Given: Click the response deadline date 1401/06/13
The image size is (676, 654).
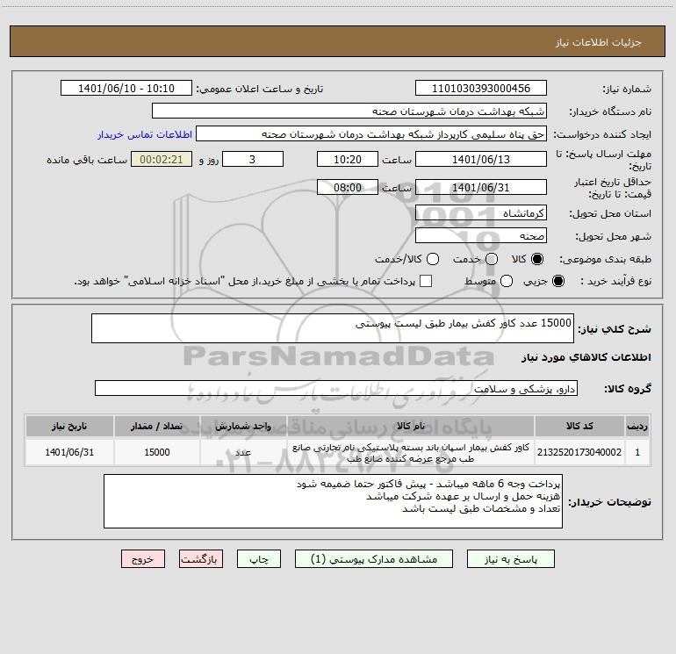Looking at the screenshot, I should click(x=481, y=159).
